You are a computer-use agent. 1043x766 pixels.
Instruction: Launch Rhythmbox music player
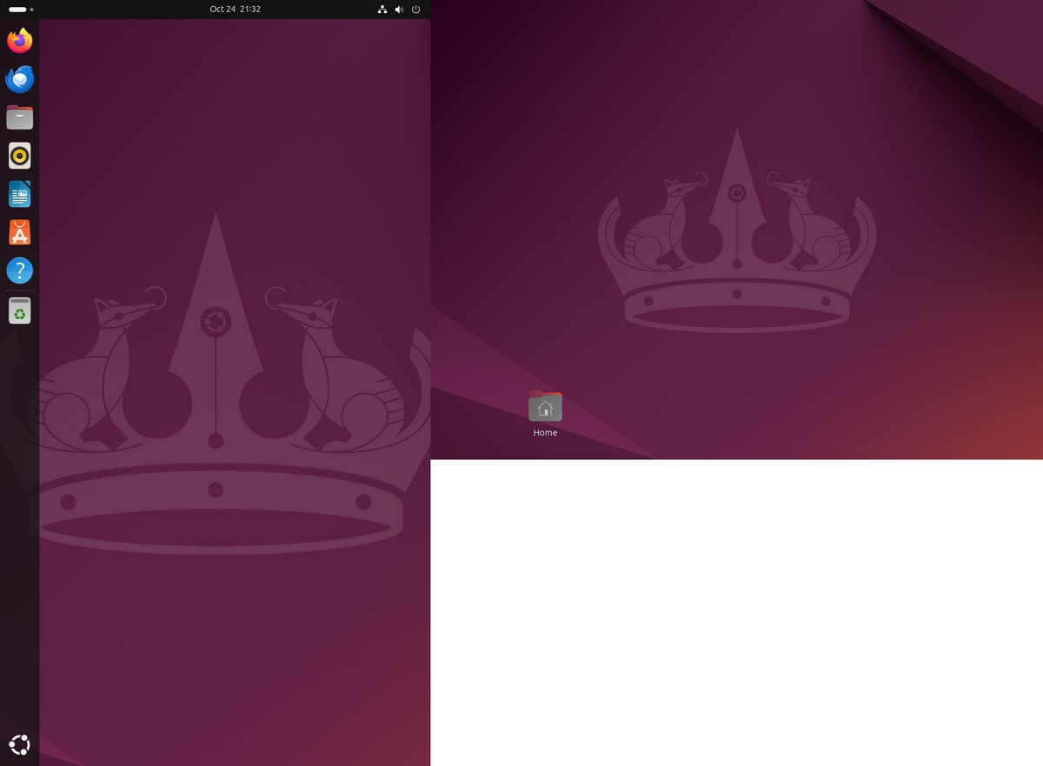(19, 156)
